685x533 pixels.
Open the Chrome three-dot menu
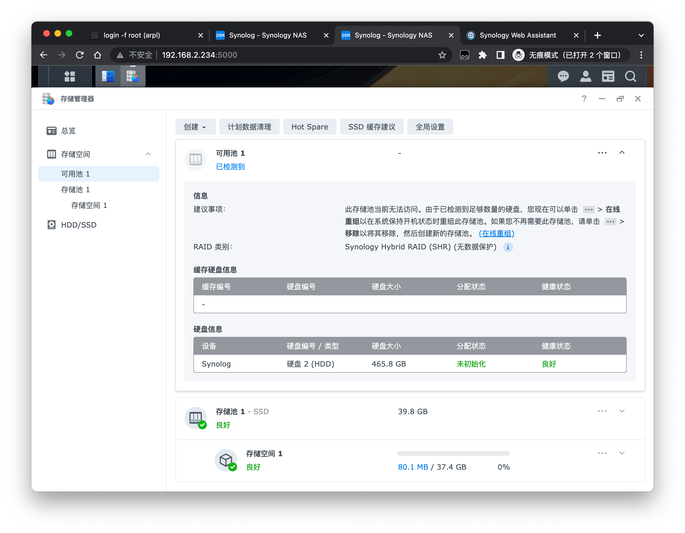point(641,55)
